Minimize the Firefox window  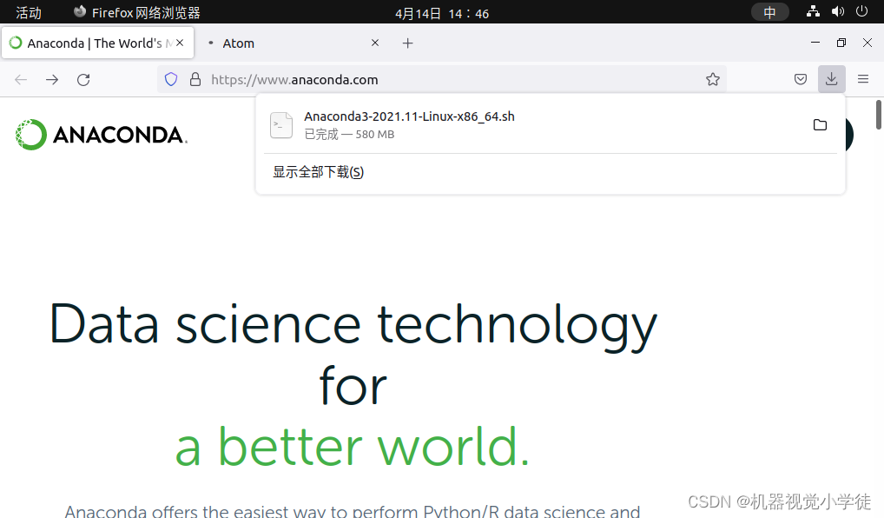[815, 43]
